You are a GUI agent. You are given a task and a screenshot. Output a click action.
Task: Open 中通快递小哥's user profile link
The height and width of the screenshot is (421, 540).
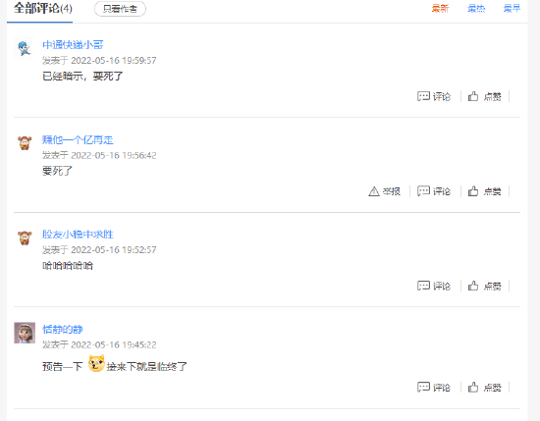[73, 45]
